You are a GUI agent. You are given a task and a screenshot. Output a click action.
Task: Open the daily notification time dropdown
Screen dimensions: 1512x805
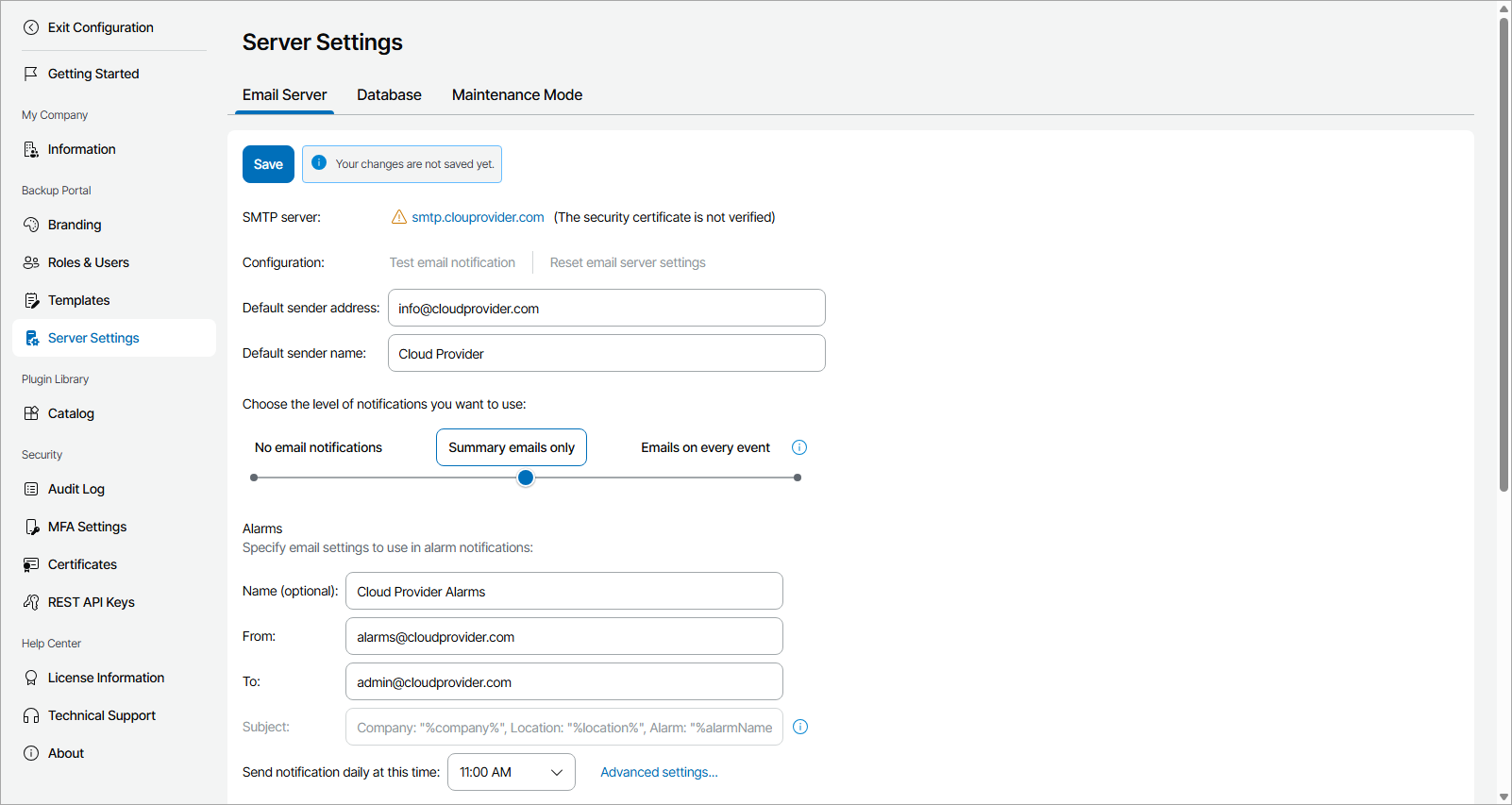click(x=511, y=772)
